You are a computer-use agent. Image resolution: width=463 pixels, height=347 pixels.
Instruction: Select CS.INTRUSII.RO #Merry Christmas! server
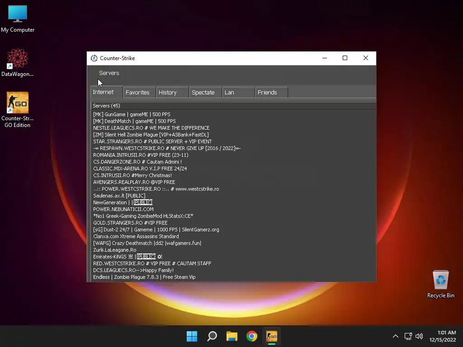pos(233,176)
